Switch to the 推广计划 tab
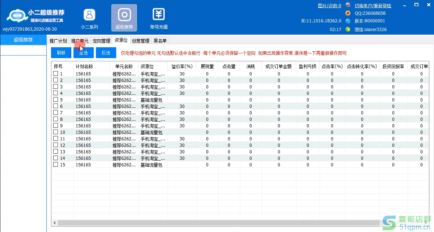Screen dimensions: 434x232 click(58, 41)
